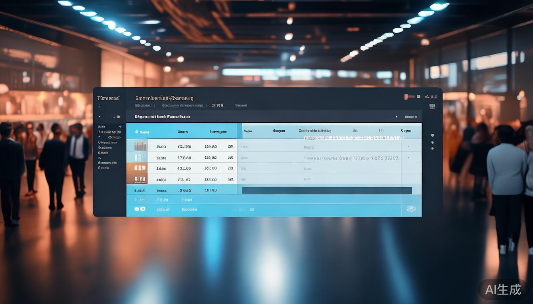
Task: Click the rightmost "Copm" column header
Action: (x=406, y=131)
